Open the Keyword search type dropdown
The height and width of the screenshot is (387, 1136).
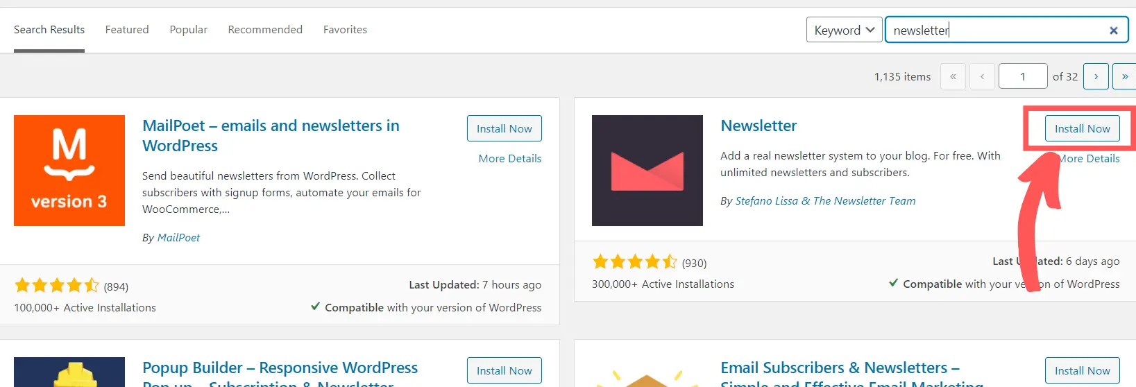click(x=844, y=30)
